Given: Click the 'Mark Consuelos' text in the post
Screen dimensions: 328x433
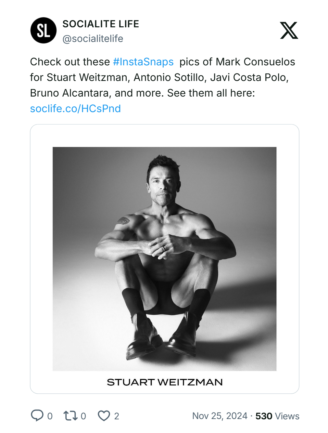Looking at the screenshot, I should coord(255,62).
